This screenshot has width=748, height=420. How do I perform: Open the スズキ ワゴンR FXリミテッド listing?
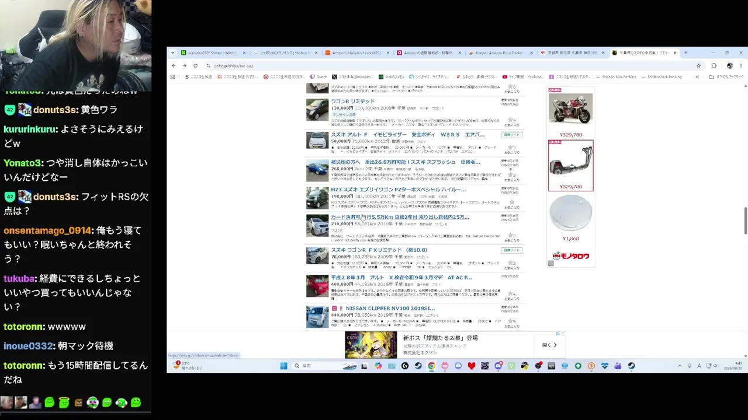coord(379,250)
